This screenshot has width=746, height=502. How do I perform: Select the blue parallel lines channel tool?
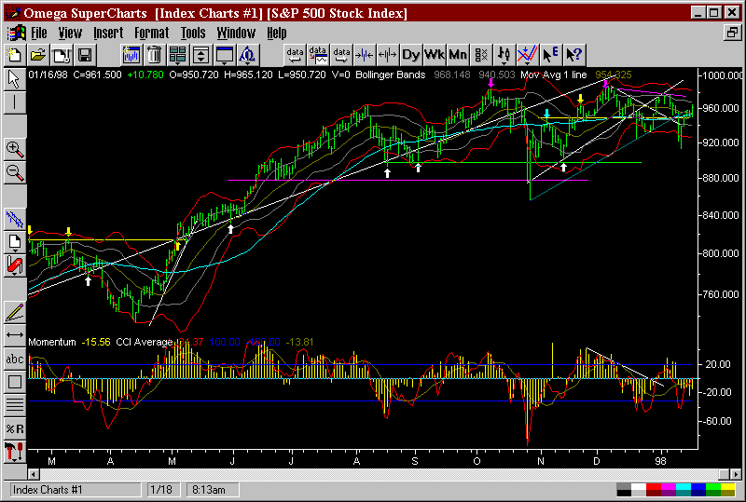point(15,220)
